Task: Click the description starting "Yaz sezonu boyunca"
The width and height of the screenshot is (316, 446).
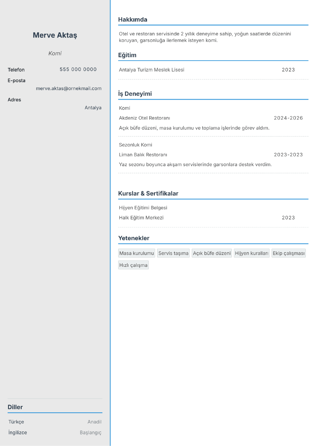Action: tap(195, 165)
